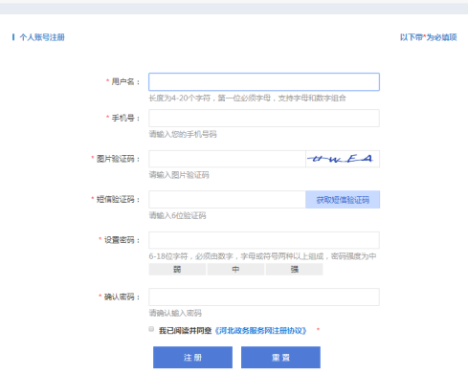Image resolution: width=468 pixels, height=374 pixels.
Task: Click the 短信验证码 SMS code input
Action: pos(227,200)
